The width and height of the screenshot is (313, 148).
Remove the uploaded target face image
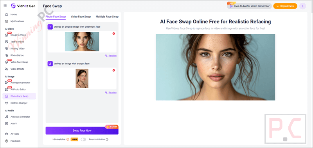coord(114,70)
